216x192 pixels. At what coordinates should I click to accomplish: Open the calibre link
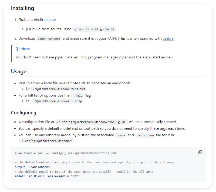tap(168, 39)
